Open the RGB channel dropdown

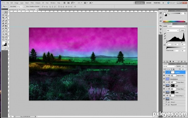[x=173, y=30]
